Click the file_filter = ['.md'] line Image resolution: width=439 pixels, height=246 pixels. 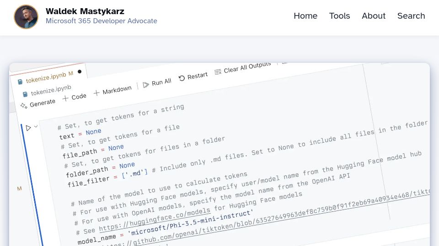click(x=107, y=178)
